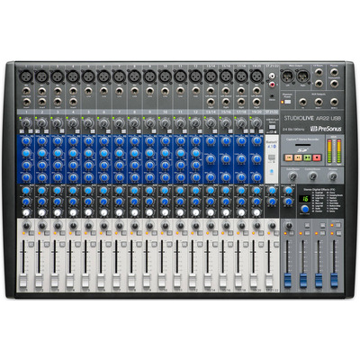Click the channel 4 gain knob
The image size is (360, 360).
pyautogui.click(x=73, y=122)
